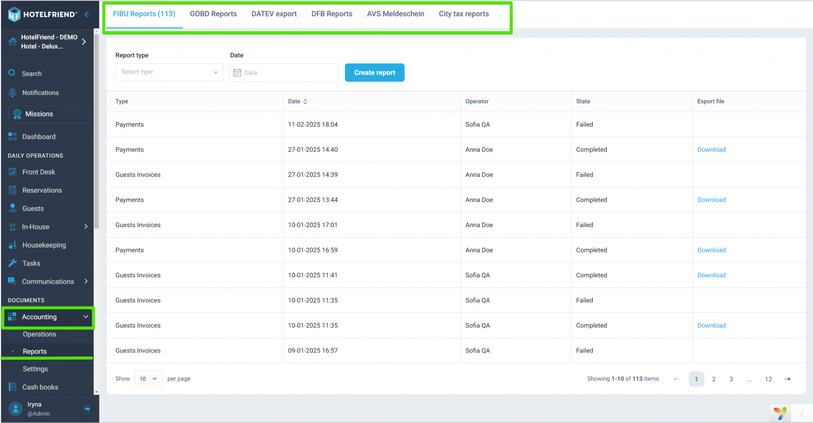Screen dimensions: 813x423
Task: Click the Create report button
Action: (375, 72)
